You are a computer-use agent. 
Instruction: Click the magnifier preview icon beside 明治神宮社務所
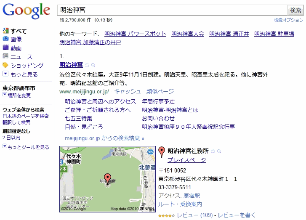(219, 151)
